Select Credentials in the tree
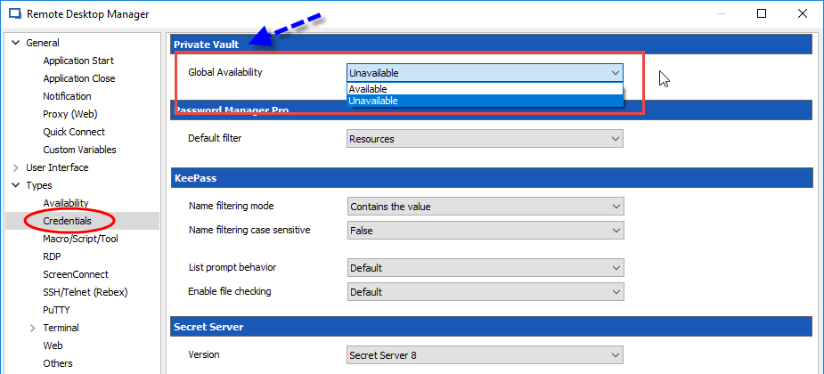The width and height of the screenshot is (824, 374). point(67,221)
